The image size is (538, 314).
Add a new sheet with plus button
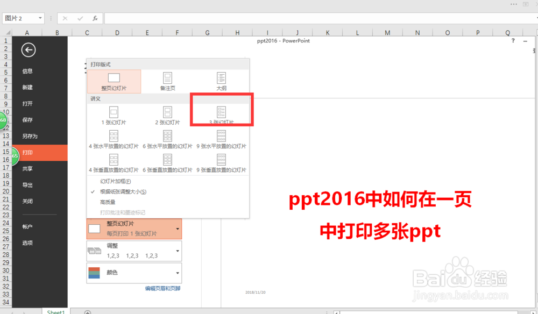point(88,312)
